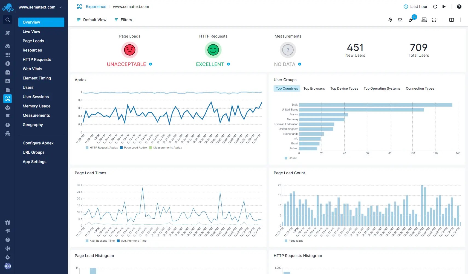Toggle the Count legend under the countries chart
The width and height of the screenshot is (468, 274).
(x=291, y=158)
